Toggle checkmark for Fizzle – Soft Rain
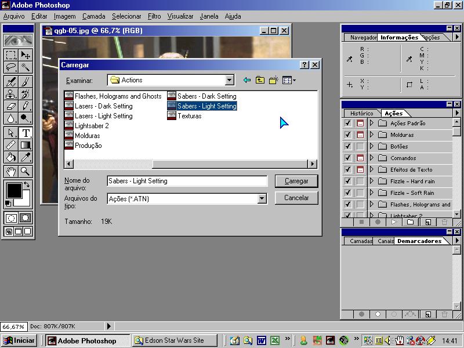464x348 pixels. [348, 193]
